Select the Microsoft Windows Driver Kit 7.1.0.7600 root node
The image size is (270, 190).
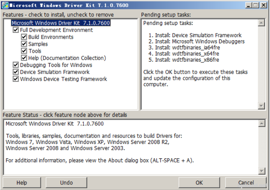(x=61, y=23)
